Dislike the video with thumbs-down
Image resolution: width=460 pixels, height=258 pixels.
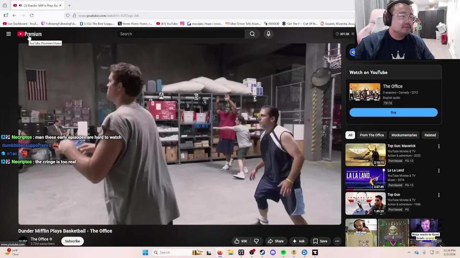pos(256,241)
